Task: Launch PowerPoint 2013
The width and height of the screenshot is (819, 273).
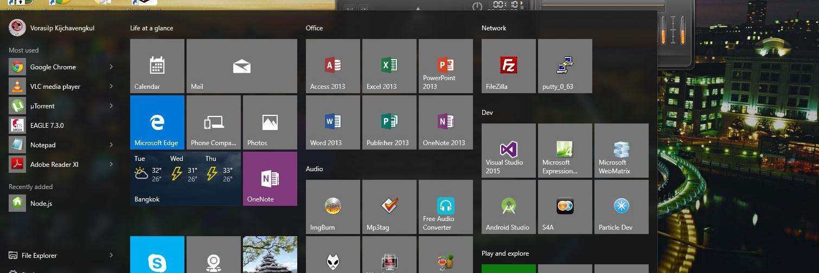Action: (x=446, y=66)
